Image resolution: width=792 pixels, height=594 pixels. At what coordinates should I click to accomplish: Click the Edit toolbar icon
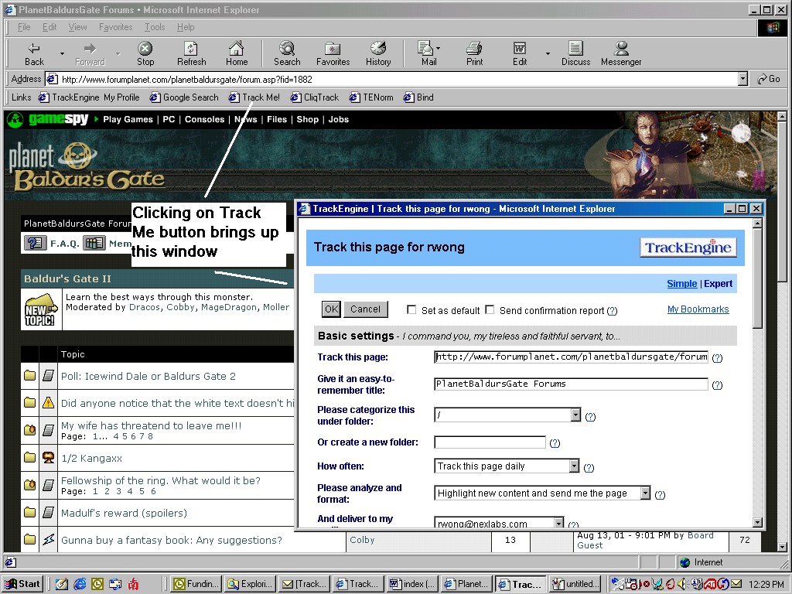520,53
